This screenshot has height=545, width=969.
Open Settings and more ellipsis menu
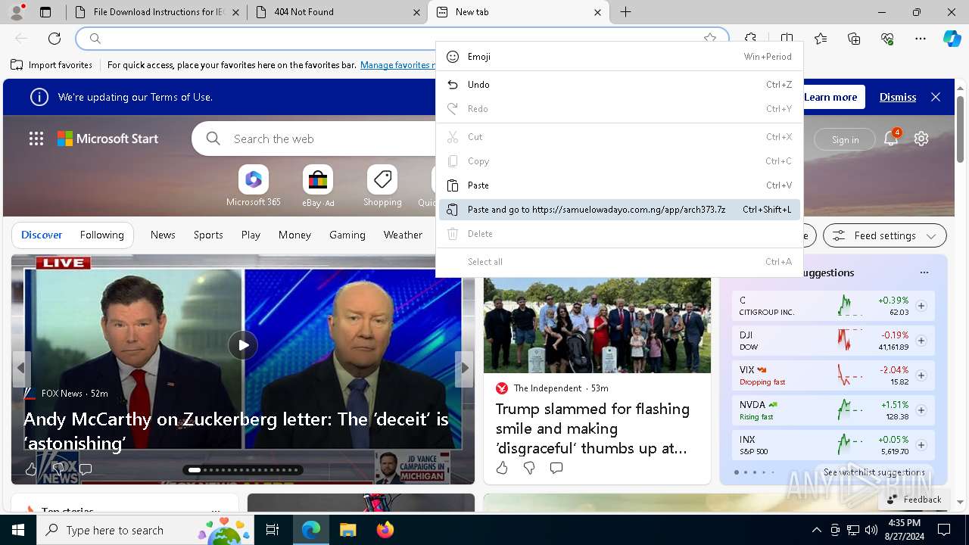coord(921,39)
